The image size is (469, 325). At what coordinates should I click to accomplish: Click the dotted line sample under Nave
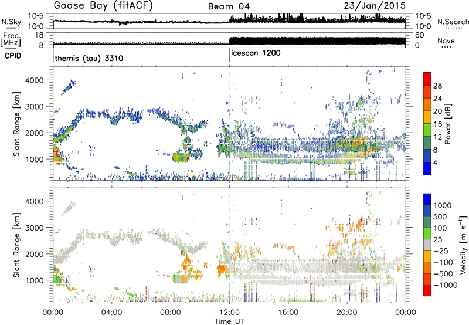click(446, 47)
